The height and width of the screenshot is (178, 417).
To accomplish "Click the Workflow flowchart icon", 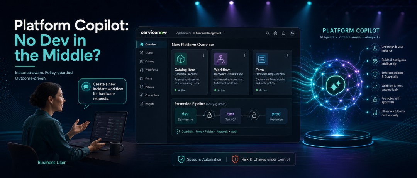I will click(221, 59).
